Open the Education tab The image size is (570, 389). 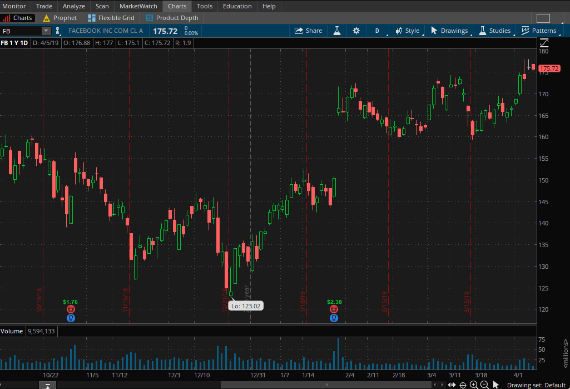coord(237,6)
